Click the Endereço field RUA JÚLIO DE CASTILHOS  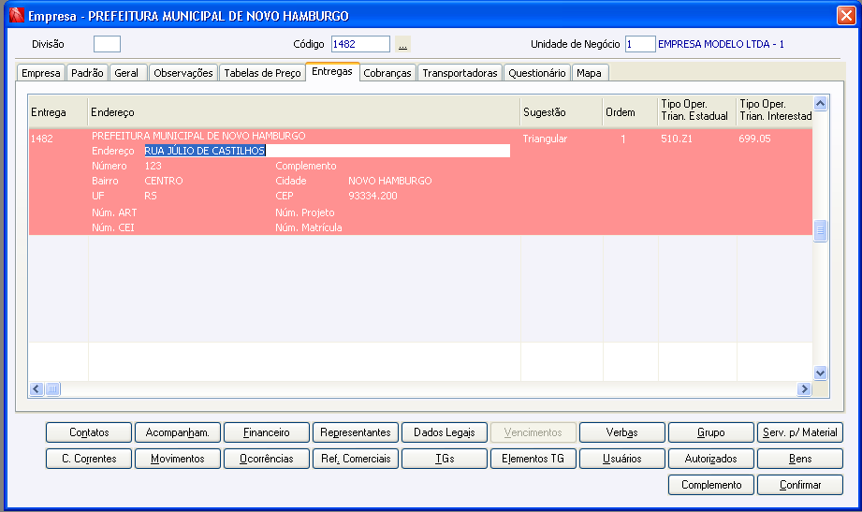coord(327,151)
